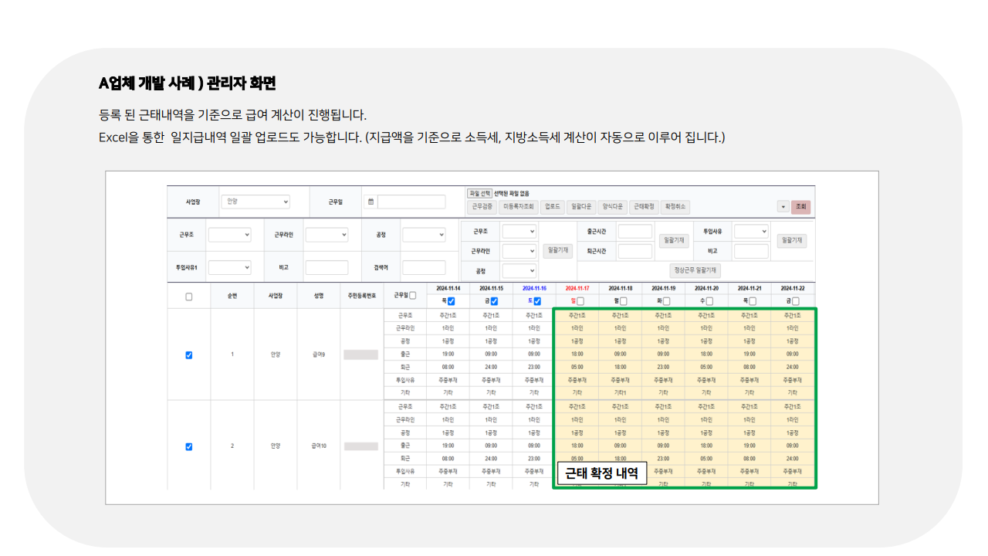Uncheck the row checkbox for 급여9

tap(188, 354)
